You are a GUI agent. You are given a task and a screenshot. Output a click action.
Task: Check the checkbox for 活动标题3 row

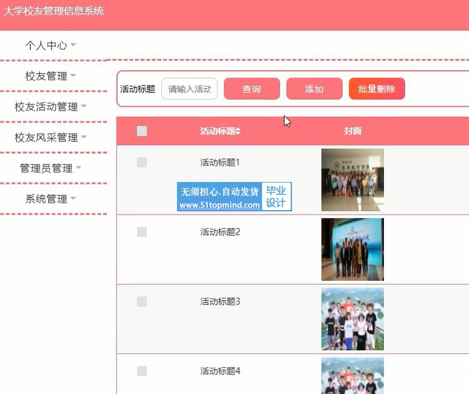point(142,301)
